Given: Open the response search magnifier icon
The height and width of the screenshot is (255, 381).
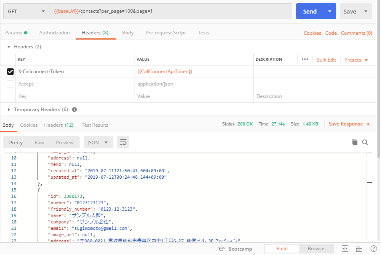Looking at the screenshot, I should coord(365,142).
